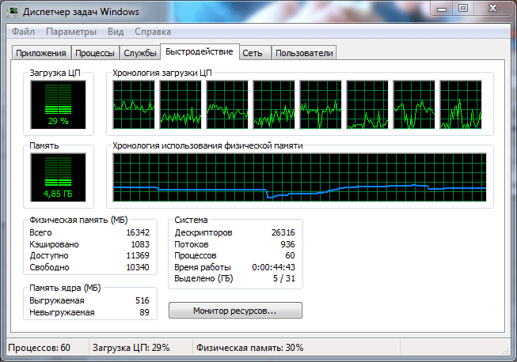Click status bar entry Процессов: 60
Screen dimensions: 517x362
click(x=40, y=348)
